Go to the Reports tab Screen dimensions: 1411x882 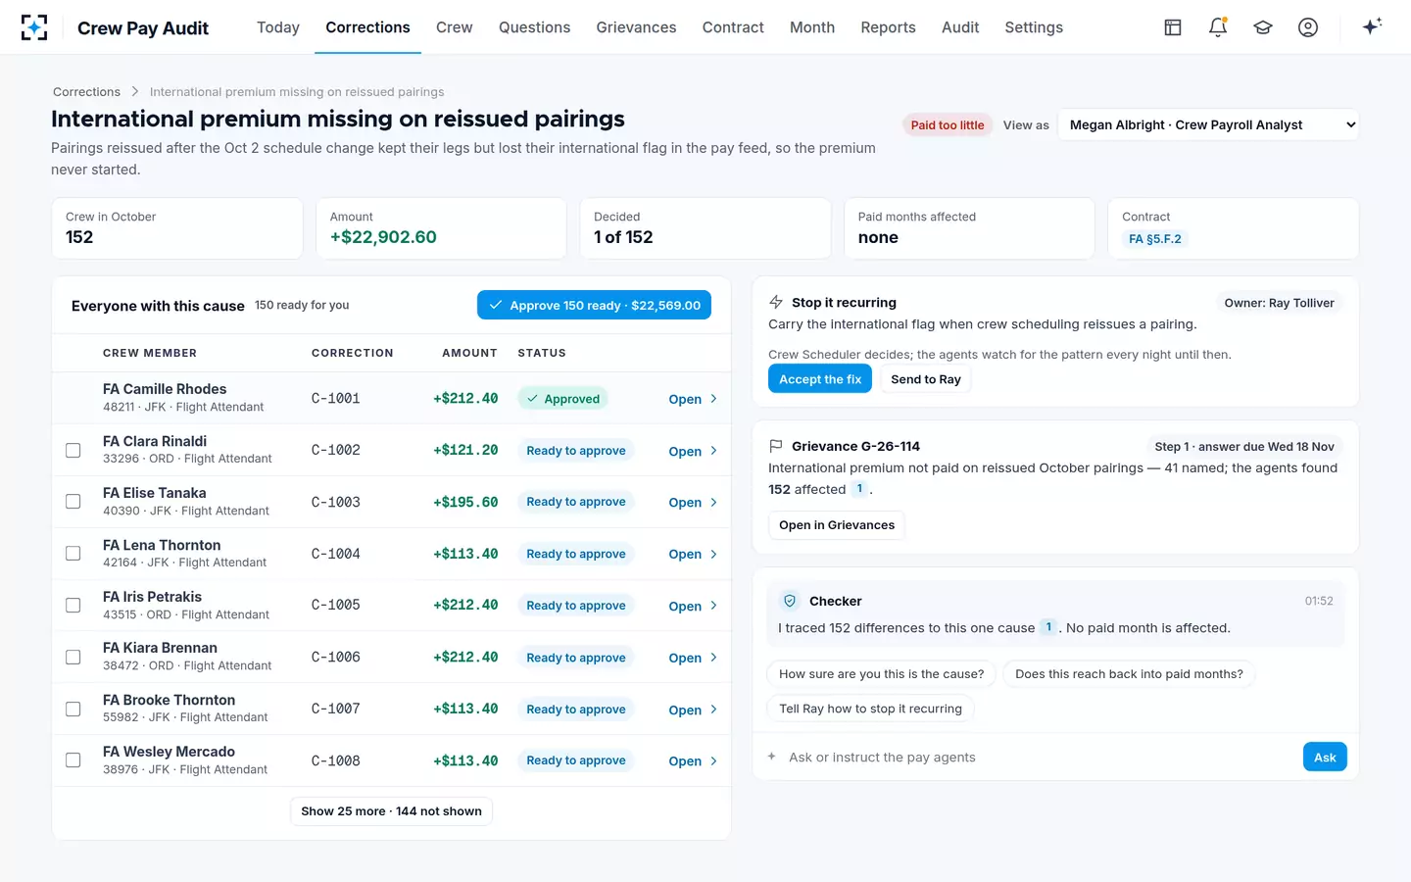pyautogui.click(x=888, y=27)
